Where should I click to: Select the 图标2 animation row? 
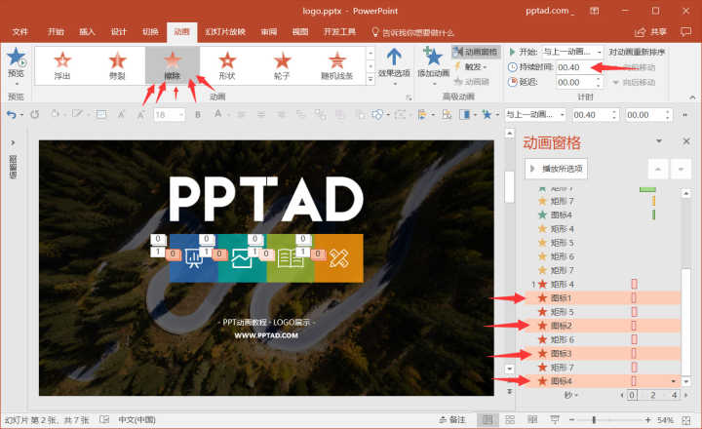pyautogui.click(x=603, y=326)
